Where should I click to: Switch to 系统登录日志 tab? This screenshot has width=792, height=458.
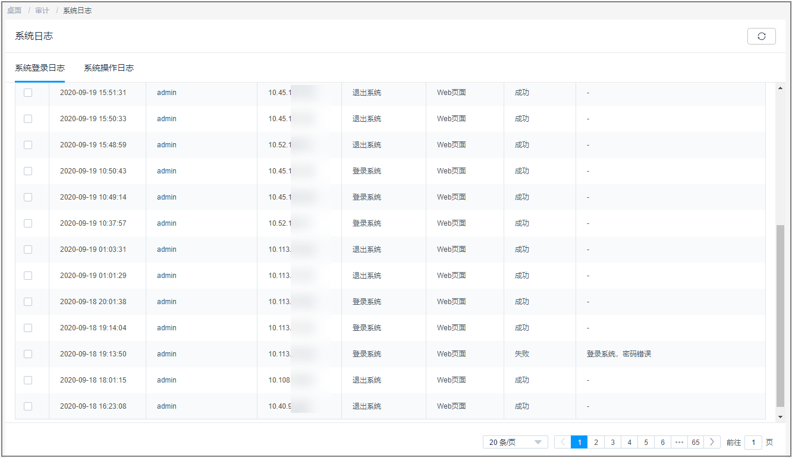click(40, 68)
